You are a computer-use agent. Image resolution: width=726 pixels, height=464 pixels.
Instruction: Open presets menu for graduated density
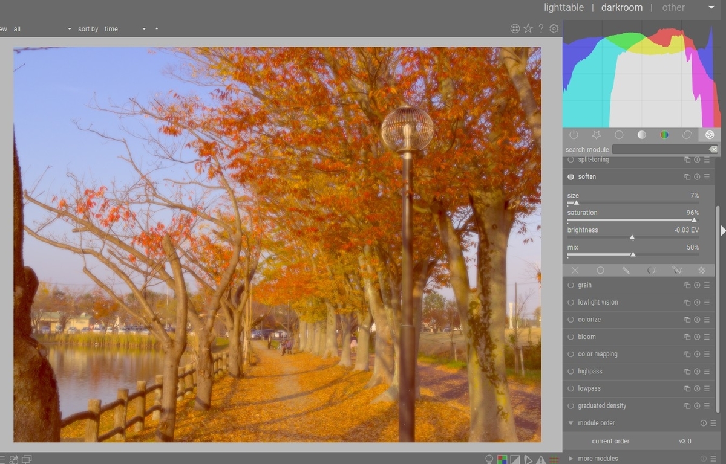pos(707,405)
